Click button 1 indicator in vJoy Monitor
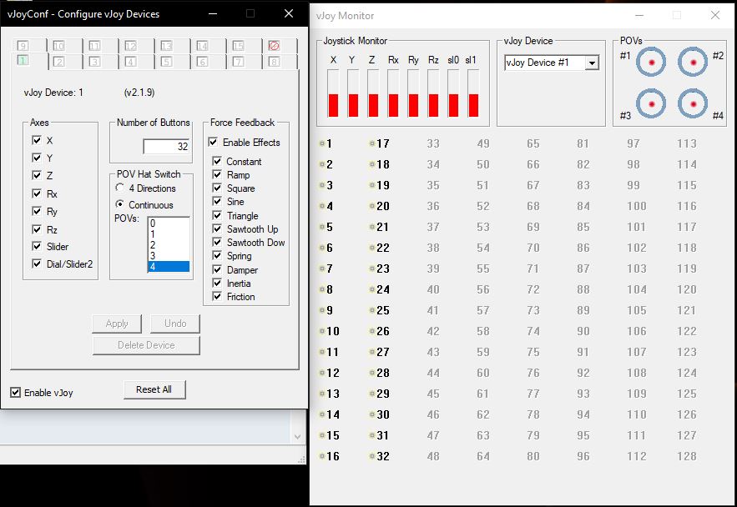737x507 pixels. (322, 143)
